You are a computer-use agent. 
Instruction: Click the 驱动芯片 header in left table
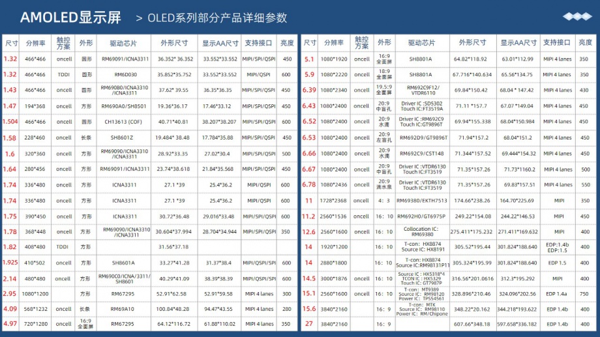tap(123, 43)
